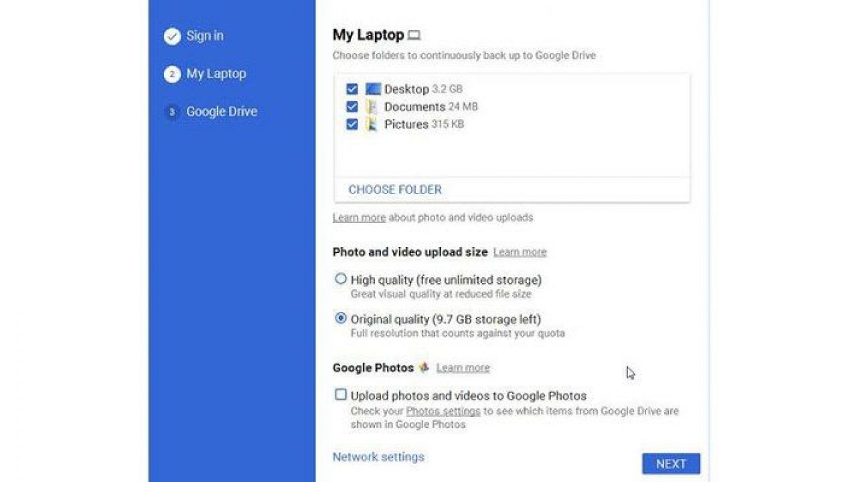Uncheck the Documents folder checkbox
This screenshot has width=857, height=482.
(x=352, y=106)
